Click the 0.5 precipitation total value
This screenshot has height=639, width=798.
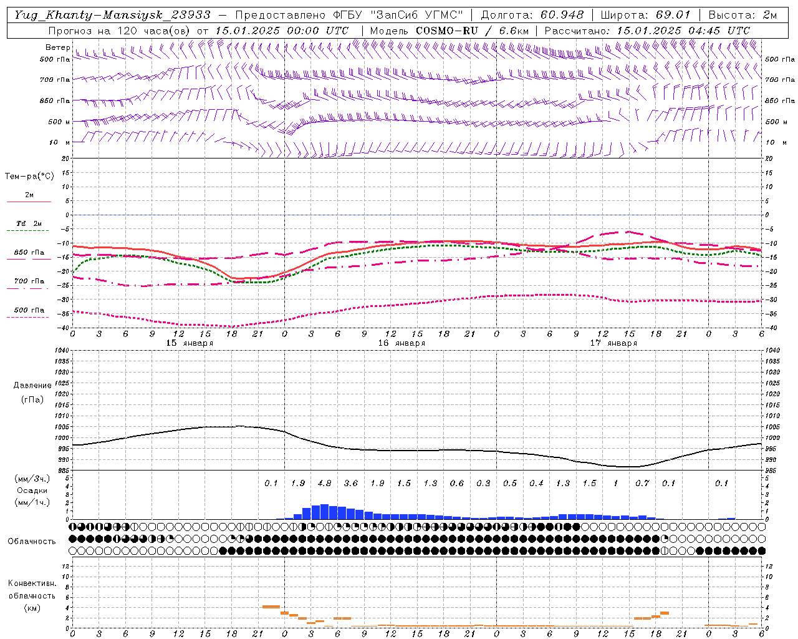click(510, 484)
